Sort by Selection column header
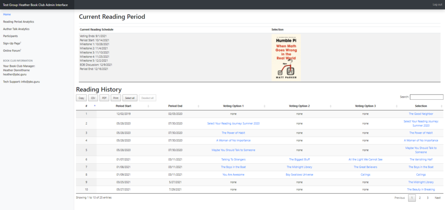445x210 pixels. tap(421, 106)
